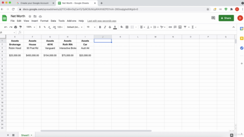Image resolution: width=244 pixels, height=137 pixels.
Task: Open Calendar in the side panel
Action: tap(242, 29)
